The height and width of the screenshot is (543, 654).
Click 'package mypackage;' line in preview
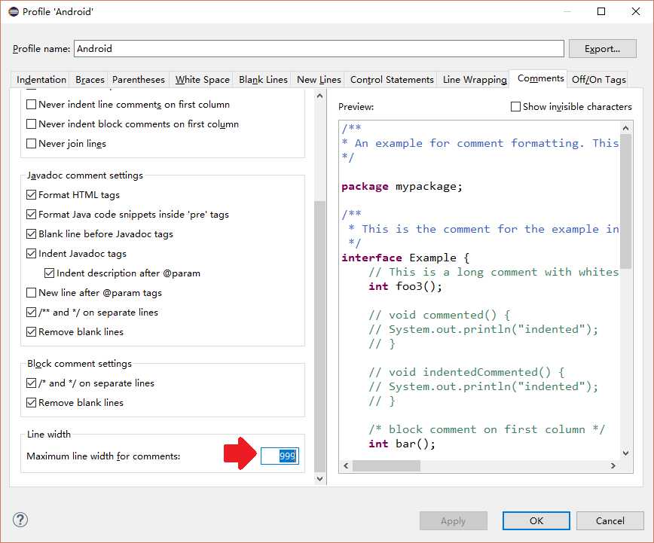pos(402,186)
